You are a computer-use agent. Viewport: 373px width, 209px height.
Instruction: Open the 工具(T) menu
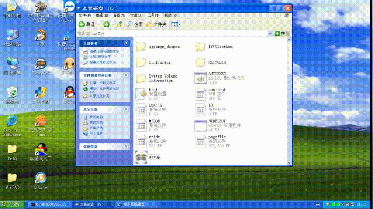(x=153, y=15)
